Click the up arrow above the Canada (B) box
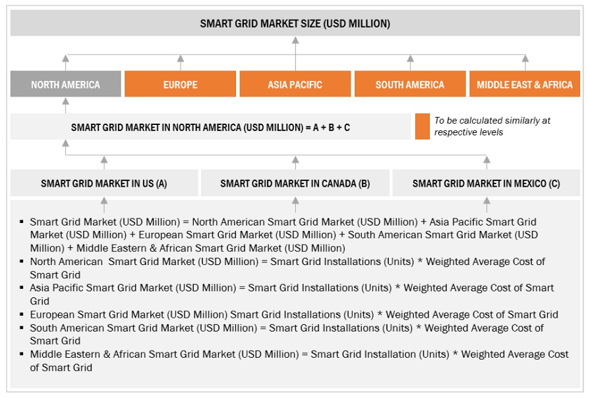 coord(295,162)
